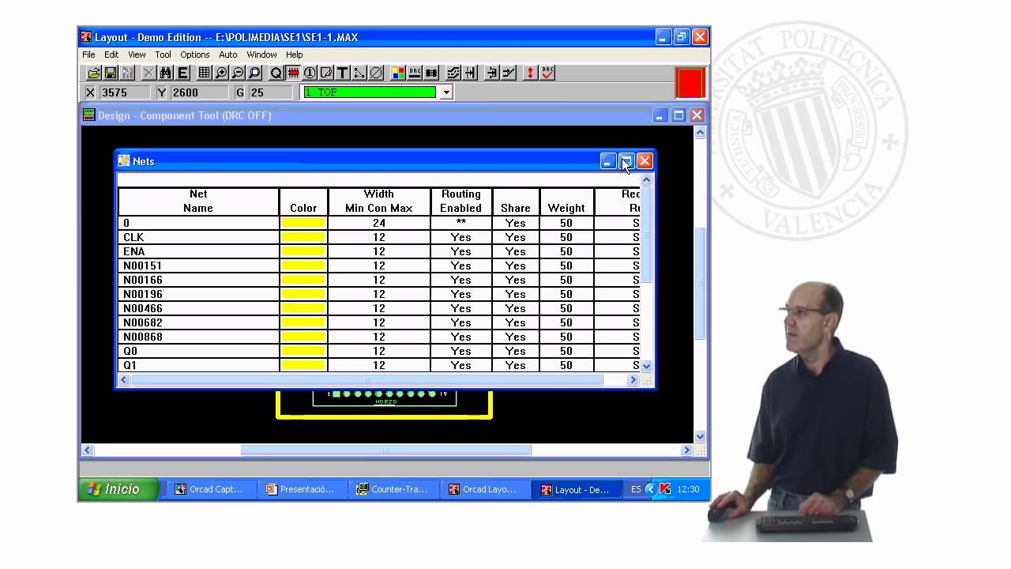The image size is (1011, 569).
Task: Select the Zoom Out magnifier
Action: pyautogui.click(x=238, y=73)
